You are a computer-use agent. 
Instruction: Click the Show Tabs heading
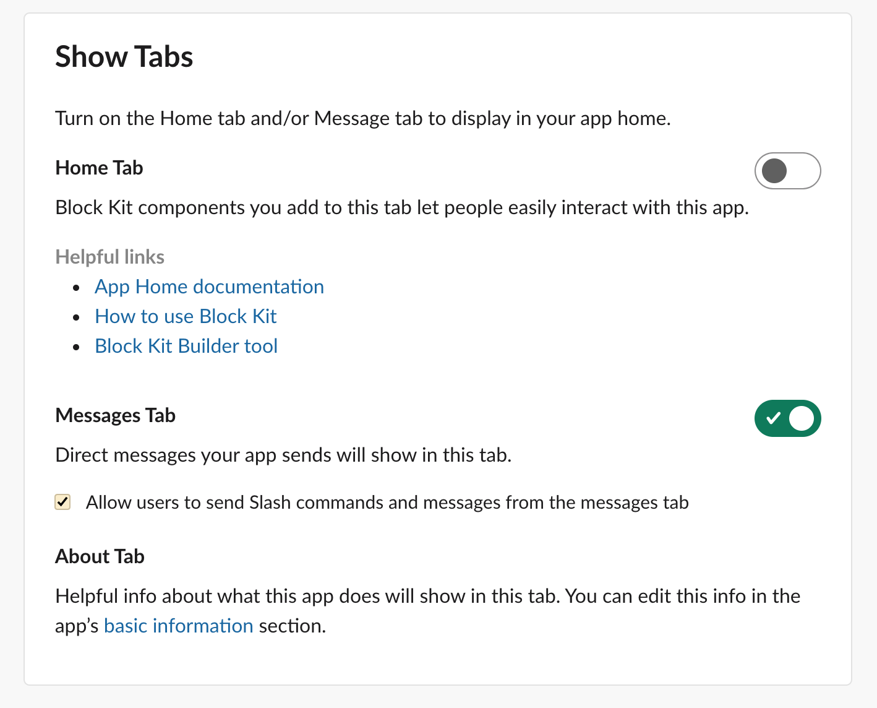pos(124,57)
